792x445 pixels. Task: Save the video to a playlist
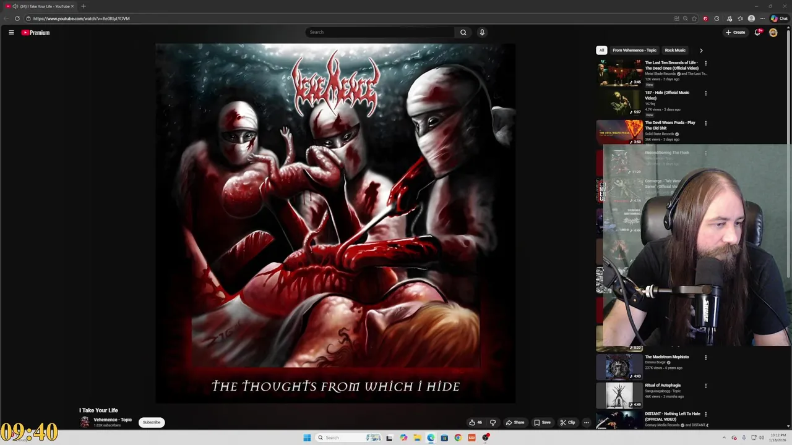coord(542,423)
